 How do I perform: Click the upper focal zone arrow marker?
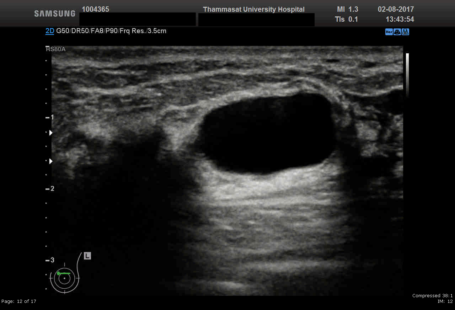coord(51,133)
